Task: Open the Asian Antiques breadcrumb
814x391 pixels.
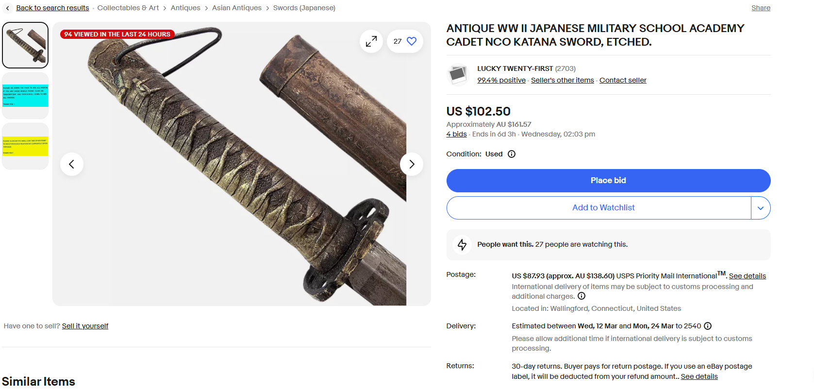Action: [236, 8]
